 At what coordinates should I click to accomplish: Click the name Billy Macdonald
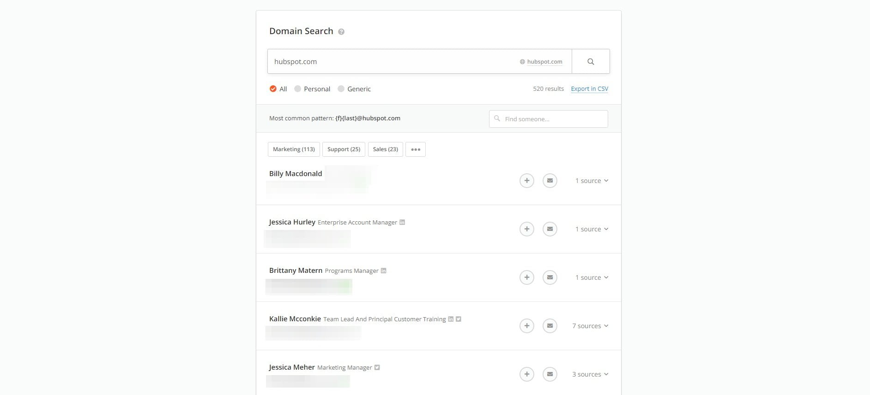296,174
